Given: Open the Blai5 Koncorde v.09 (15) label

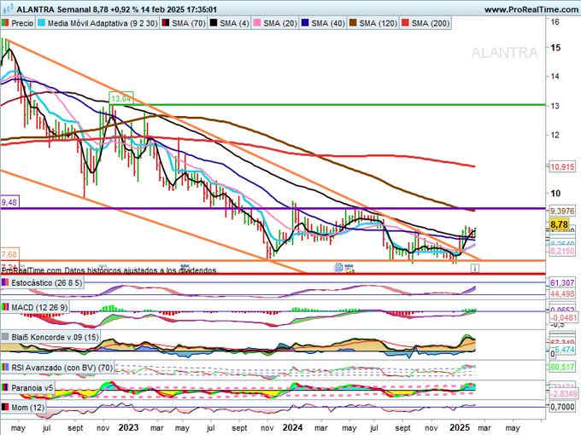Looking at the screenshot, I should [x=56, y=338].
